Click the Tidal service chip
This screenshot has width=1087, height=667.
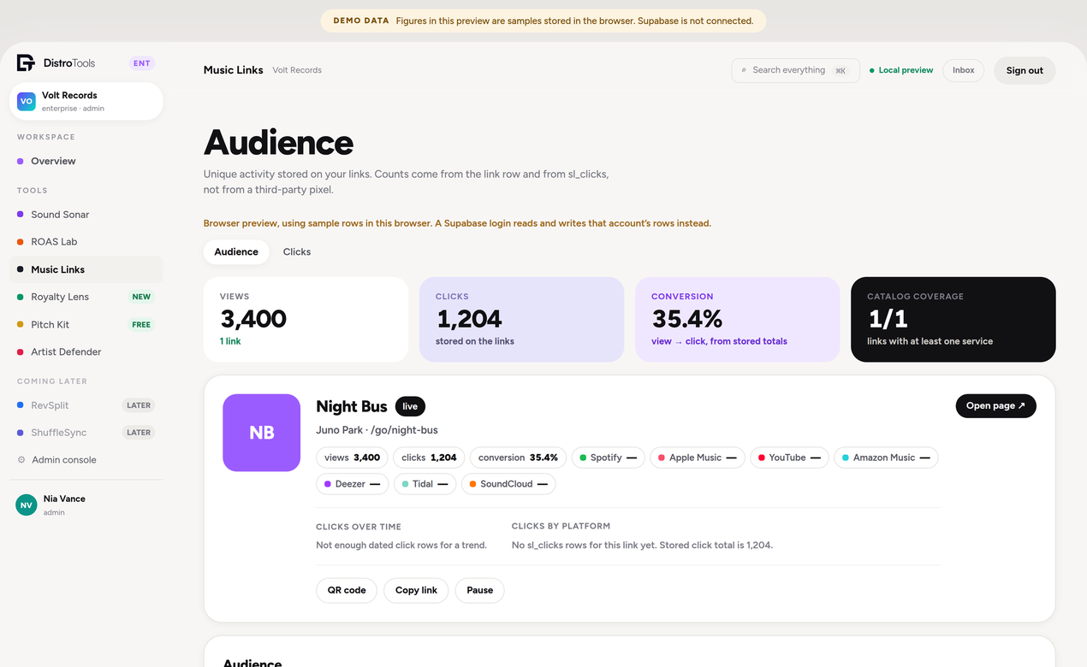(x=425, y=484)
